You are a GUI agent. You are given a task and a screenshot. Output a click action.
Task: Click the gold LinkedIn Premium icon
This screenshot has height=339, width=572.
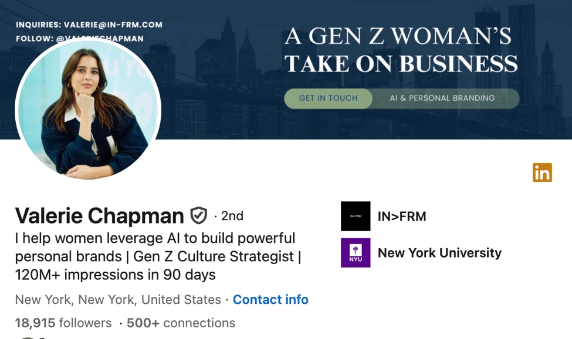tap(542, 172)
